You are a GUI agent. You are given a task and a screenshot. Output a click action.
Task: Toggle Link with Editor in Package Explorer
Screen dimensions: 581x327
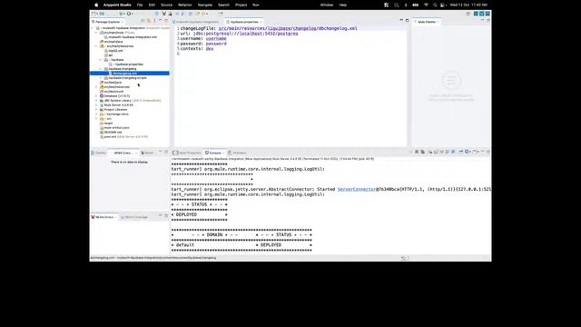[149, 21]
